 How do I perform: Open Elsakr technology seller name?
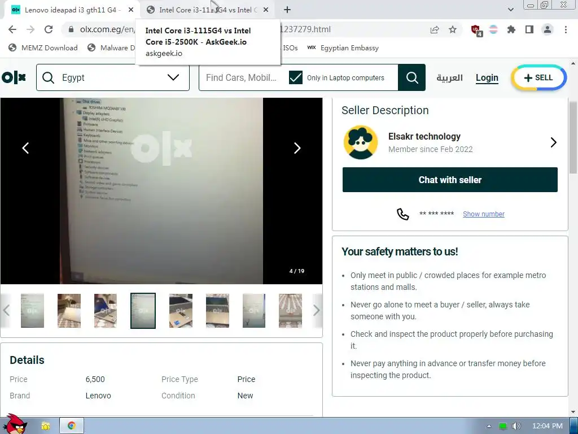(424, 137)
